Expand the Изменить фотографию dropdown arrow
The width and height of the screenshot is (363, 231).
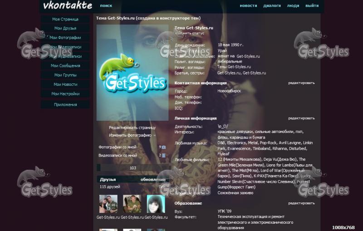click(x=155, y=135)
